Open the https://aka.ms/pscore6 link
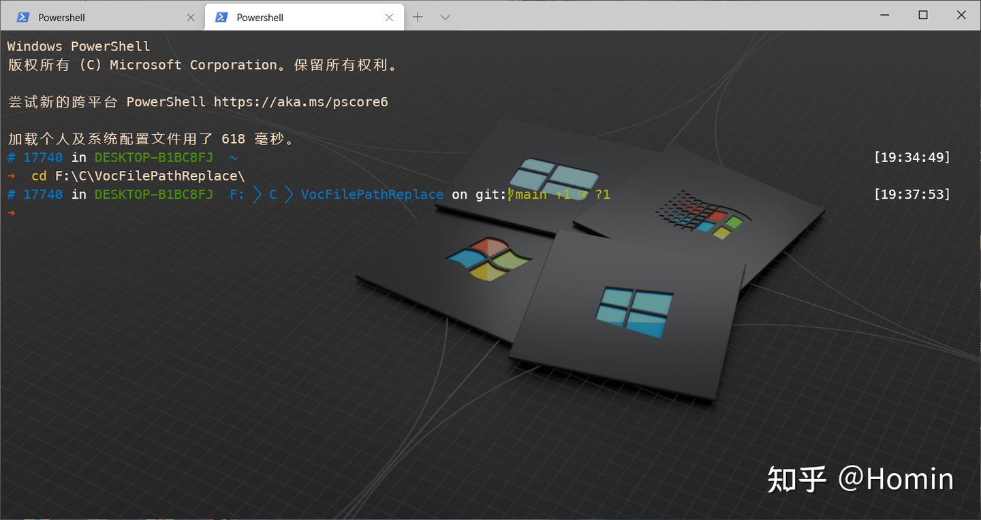Viewport: 981px width, 520px height. [x=301, y=102]
